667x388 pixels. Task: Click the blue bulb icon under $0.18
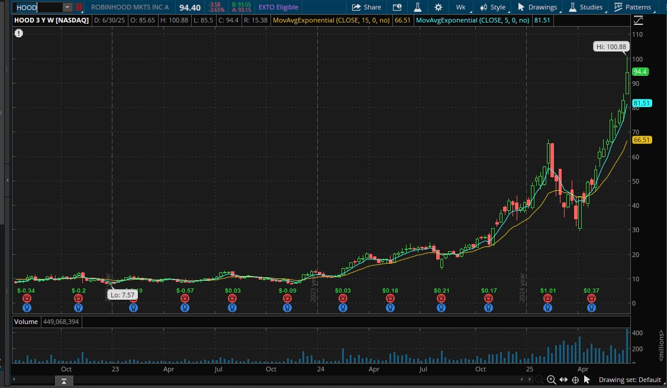click(x=390, y=307)
